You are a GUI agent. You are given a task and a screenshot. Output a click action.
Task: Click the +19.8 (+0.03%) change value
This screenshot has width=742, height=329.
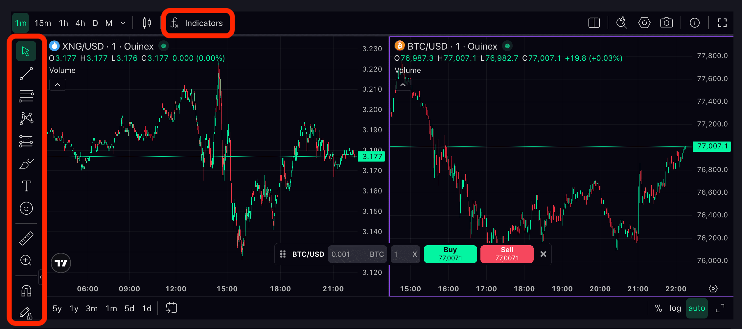coord(593,58)
